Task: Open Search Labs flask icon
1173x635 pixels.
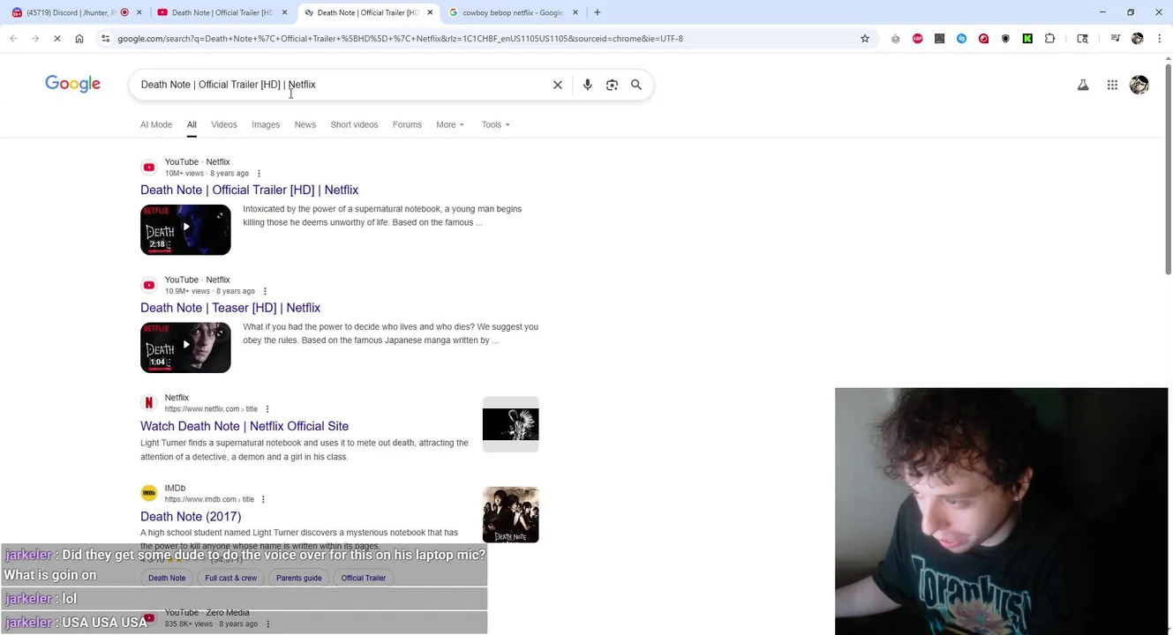Action: point(1083,85)
